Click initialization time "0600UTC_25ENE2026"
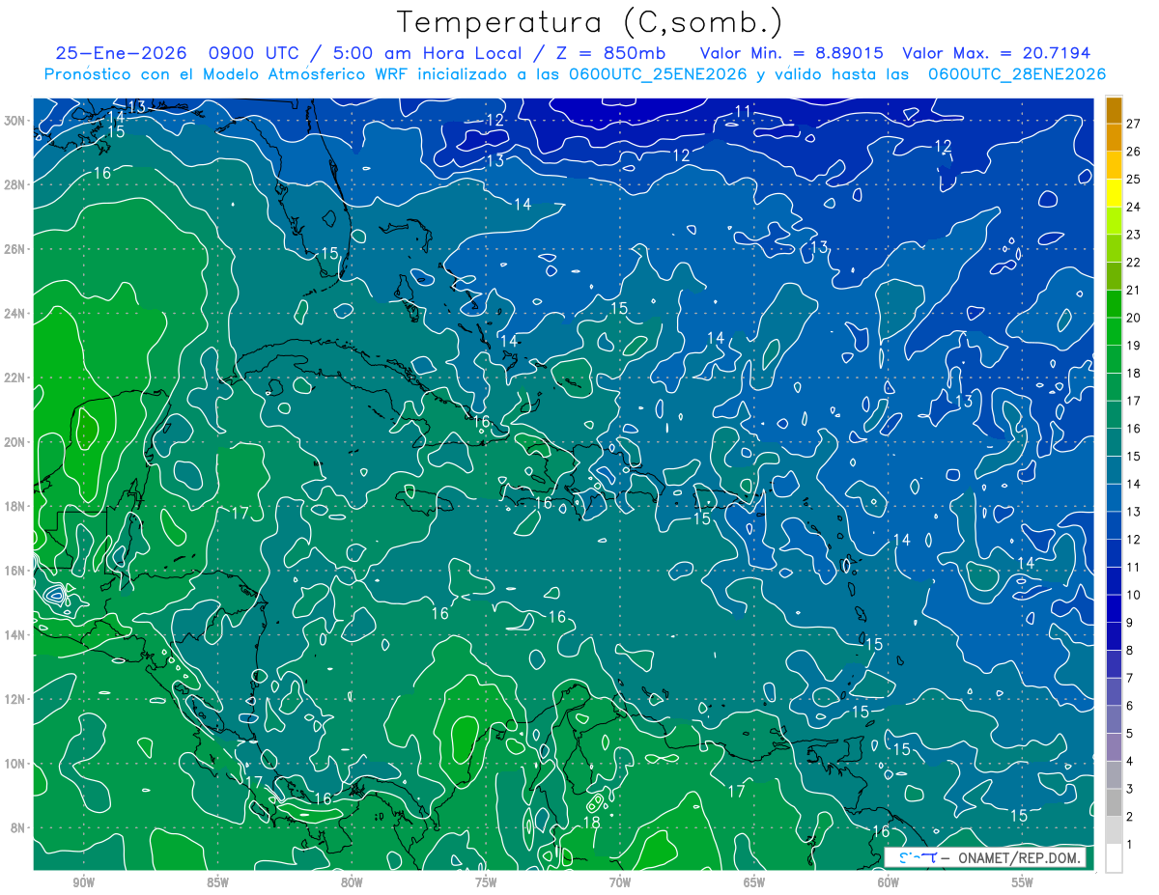The image size is (1159, 895). click(659, 74)
